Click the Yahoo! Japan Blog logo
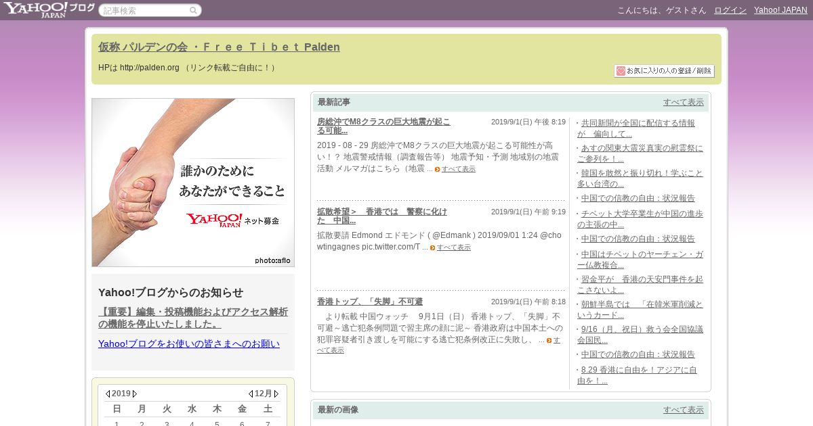The height and width of the screenshot is (426, 813). coord(49,9)
